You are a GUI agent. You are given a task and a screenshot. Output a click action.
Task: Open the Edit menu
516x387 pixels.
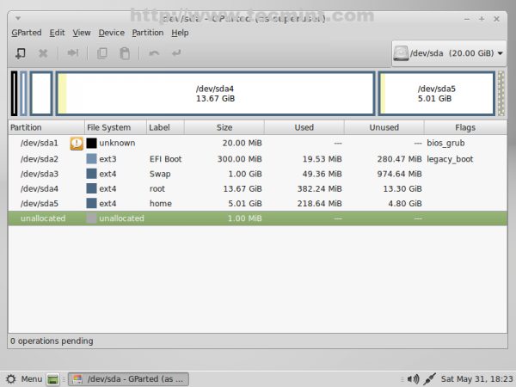point(58,33)
